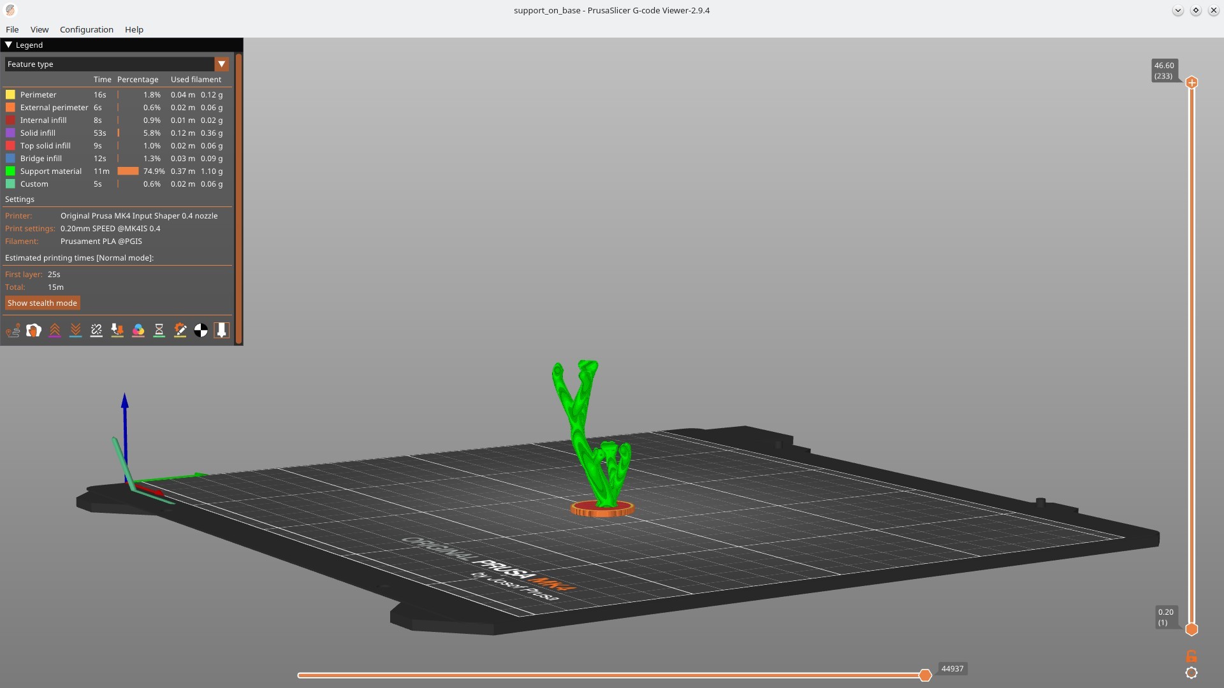
Task: Click the Printer name Original Prusa MK4 text
Action: pyautogui.click(x=139, y=216)
